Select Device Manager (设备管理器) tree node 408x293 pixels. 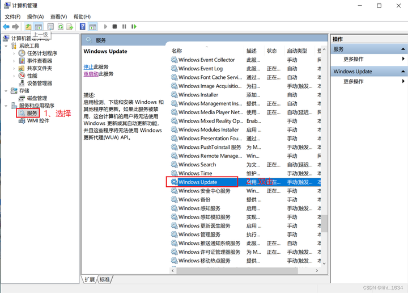39,83
